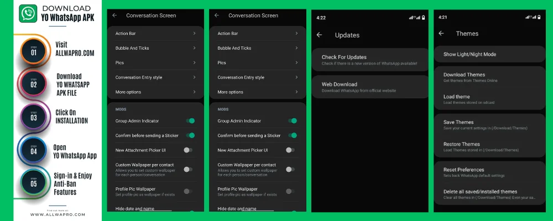Click the battery icon on the Updates screen
Image resolution: width=553 pixels, height=221 pixels.
423,18
